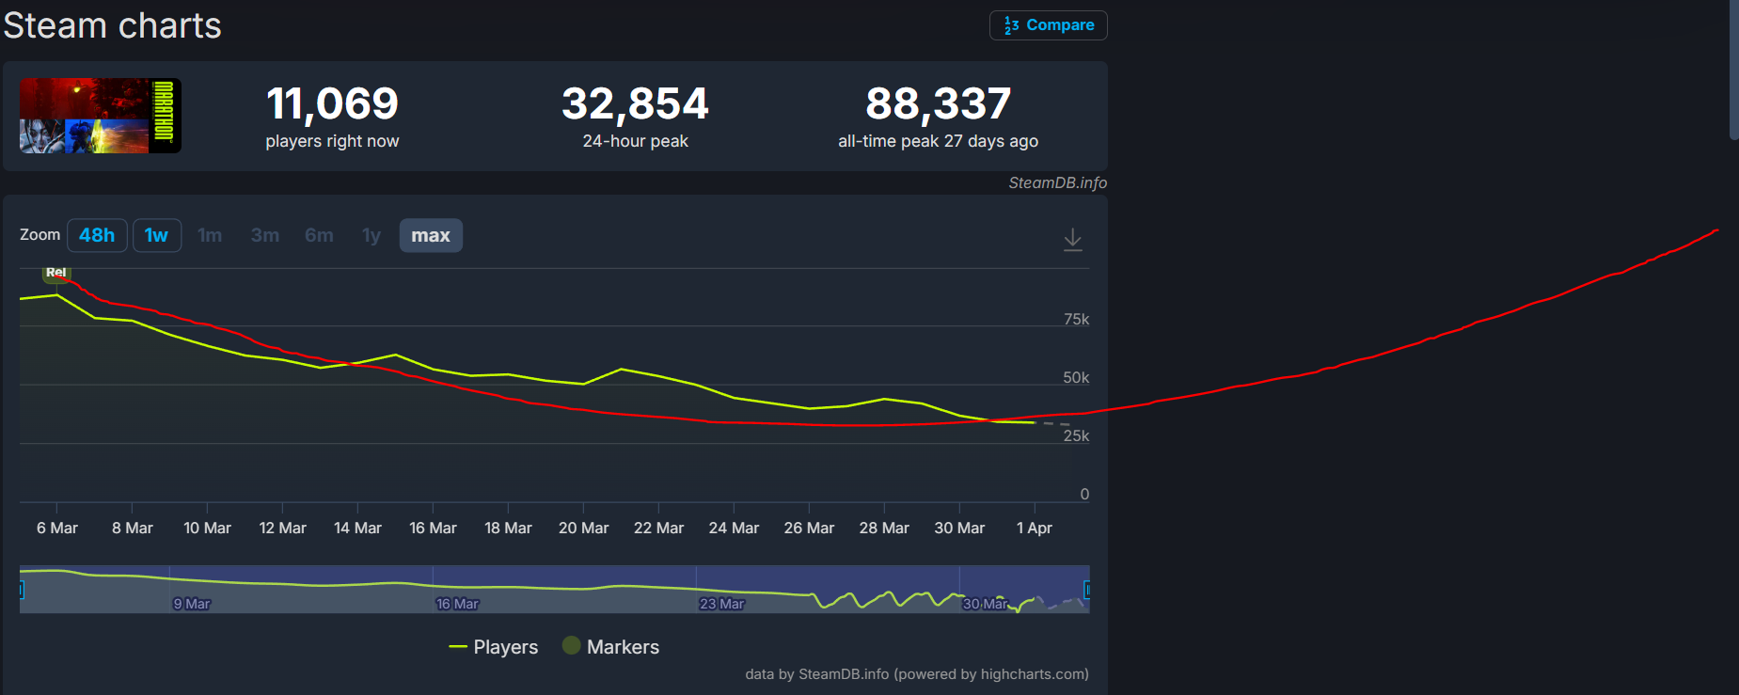
Task: Click the 75k y-axis label
Action: (1076, 320)
